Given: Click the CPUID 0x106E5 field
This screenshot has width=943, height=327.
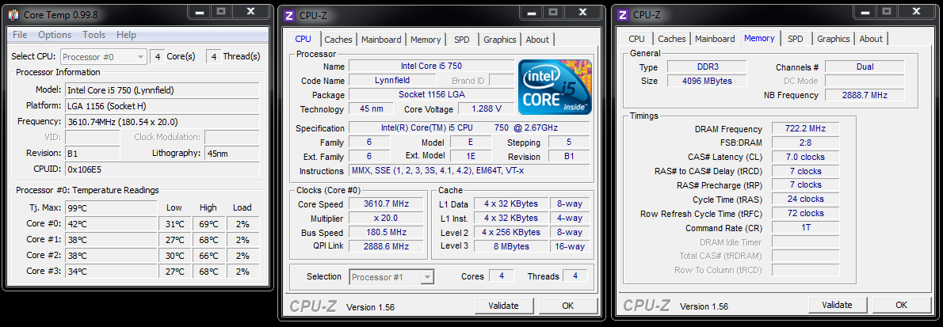Looking at the screenshot, I should coord(162,169).
